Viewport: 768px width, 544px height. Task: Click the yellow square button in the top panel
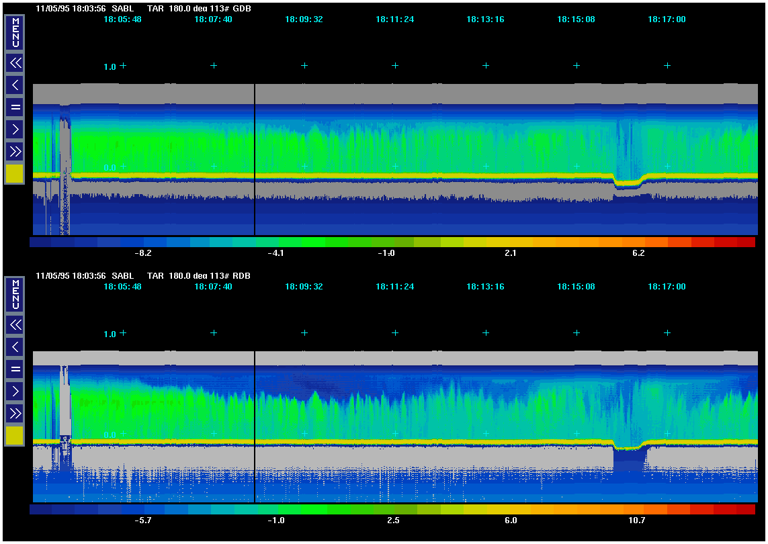coord(15,174)
